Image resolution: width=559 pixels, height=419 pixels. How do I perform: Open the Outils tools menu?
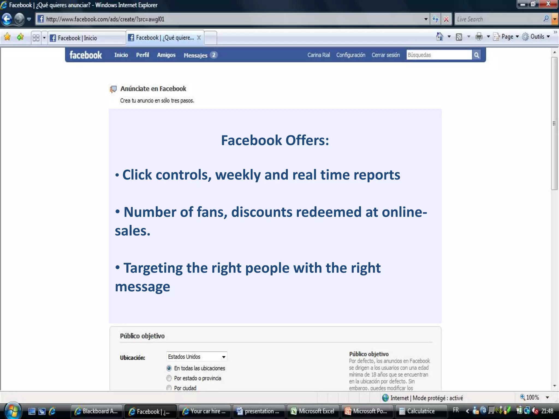coord(536,37)
